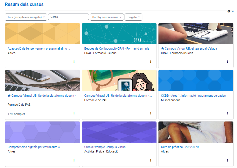Open the 'Beques de Col·laboració CRAI - Formació en línia' link

[117, 48]
